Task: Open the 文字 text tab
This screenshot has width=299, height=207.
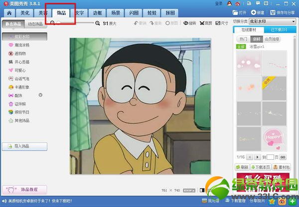Action: point(80,12)
